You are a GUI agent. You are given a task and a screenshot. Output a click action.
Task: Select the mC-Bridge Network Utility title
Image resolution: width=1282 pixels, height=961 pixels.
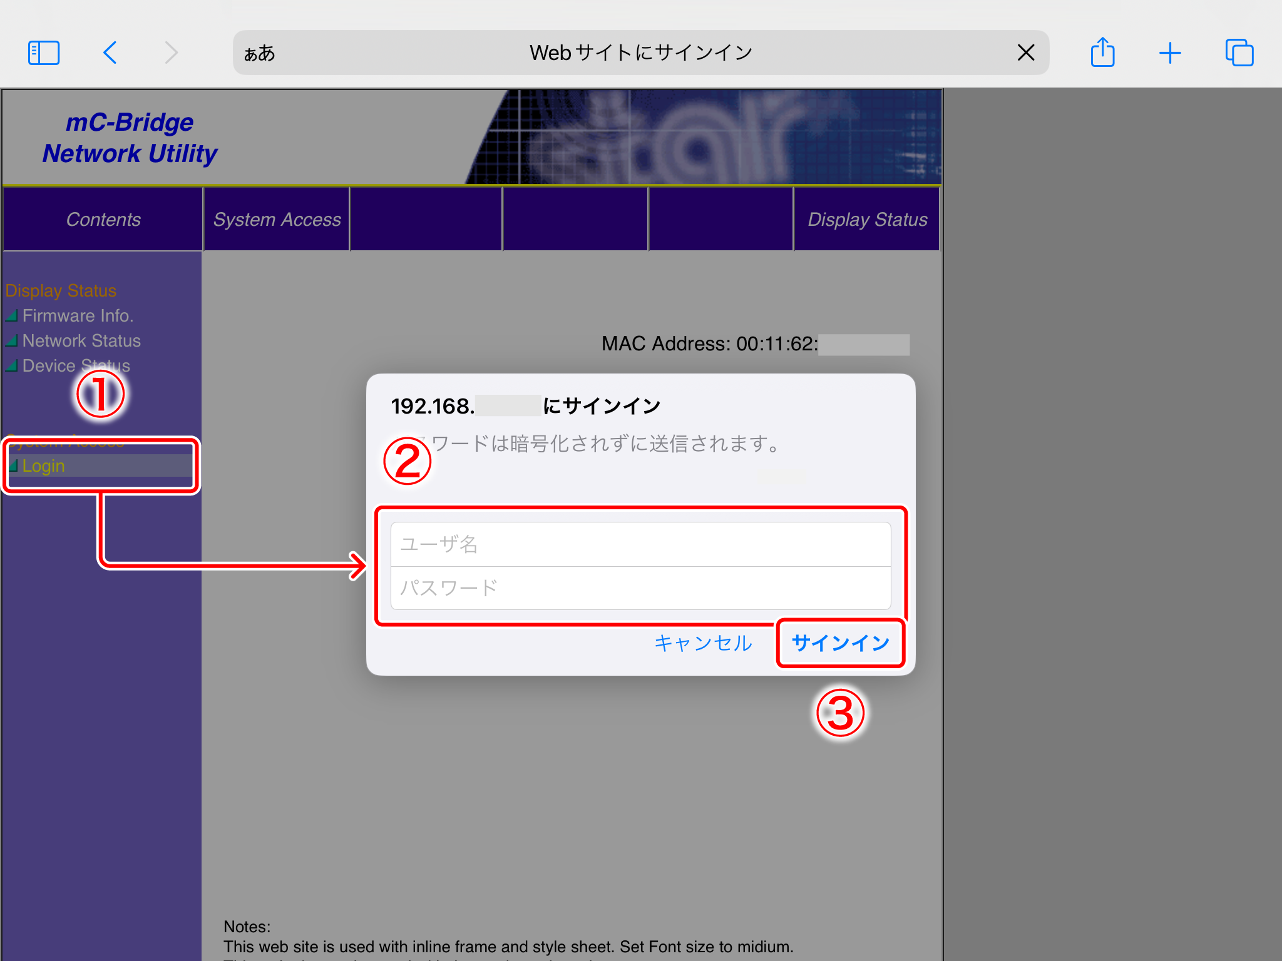[130, 138]
